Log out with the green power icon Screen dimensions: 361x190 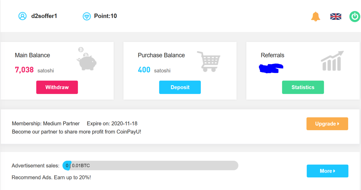355,17
